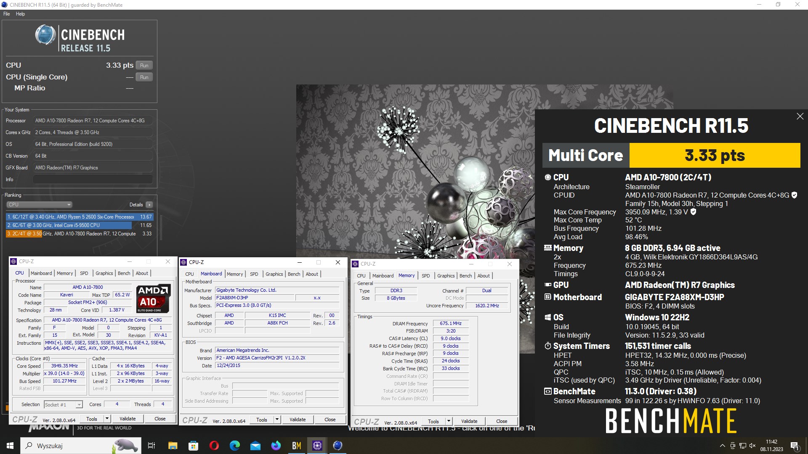
Task: Click the GPU section icon
Action: click(548, 285)
